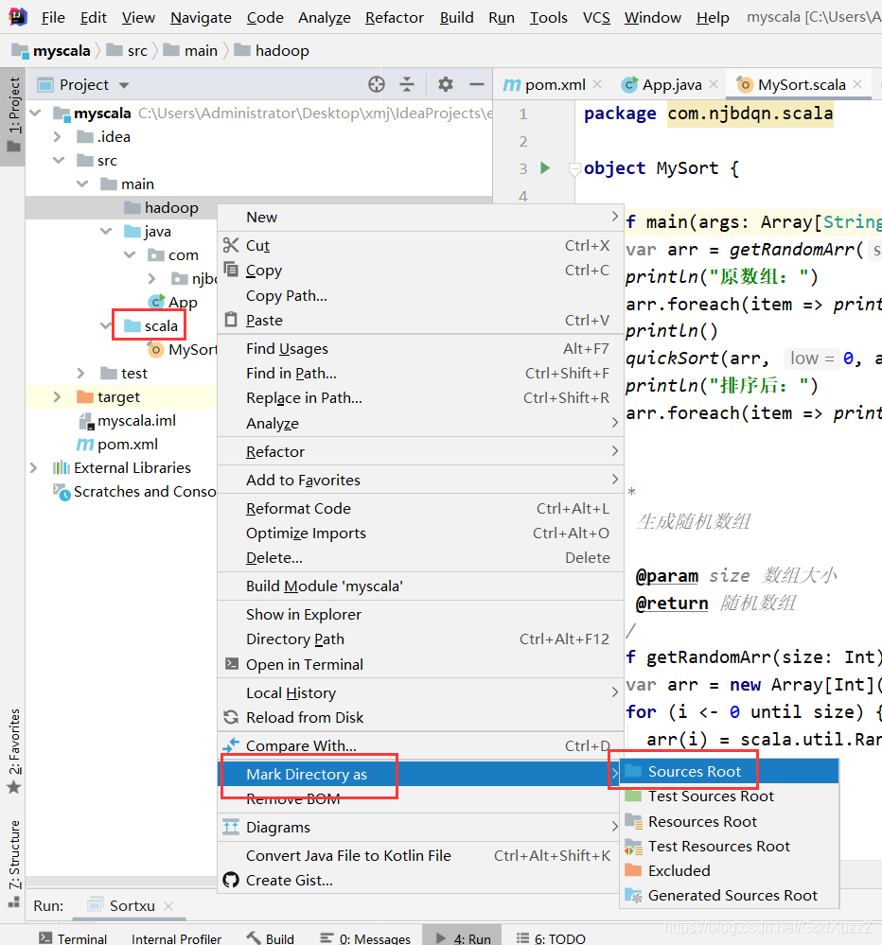The width and height of the screenshot is (882, 945).
Task: Switch to the App.java editor tab
Action: click(672, 84)
